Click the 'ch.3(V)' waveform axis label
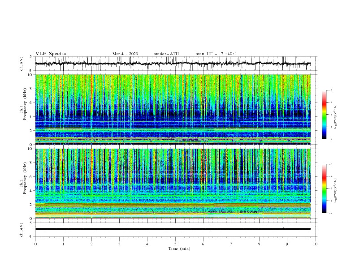Screen dimensions: 355x274 pyautogui.click(x=22, y=230)
